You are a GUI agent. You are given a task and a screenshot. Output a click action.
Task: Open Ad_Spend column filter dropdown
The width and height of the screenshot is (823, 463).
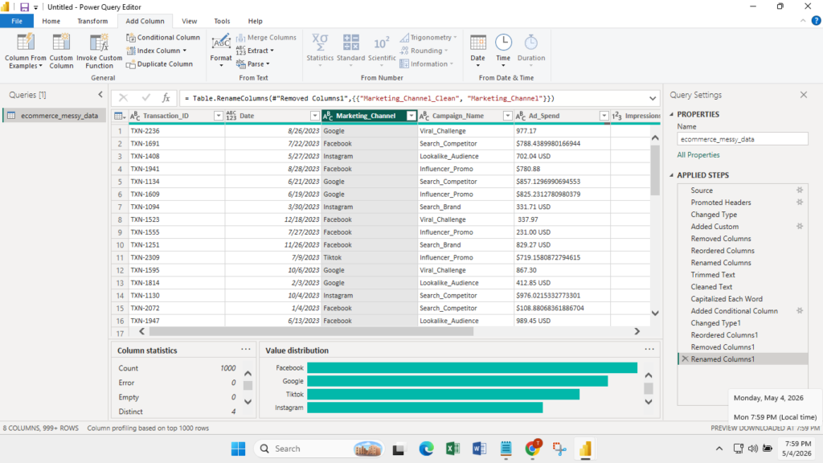pyautogui.click(x=604, y=116)
